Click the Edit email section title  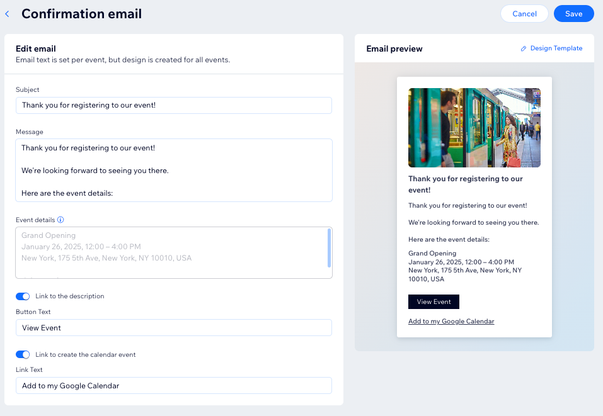(36, 49)
